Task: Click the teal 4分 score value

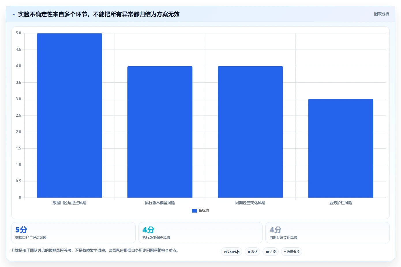Action: click(x=148, y=230)
